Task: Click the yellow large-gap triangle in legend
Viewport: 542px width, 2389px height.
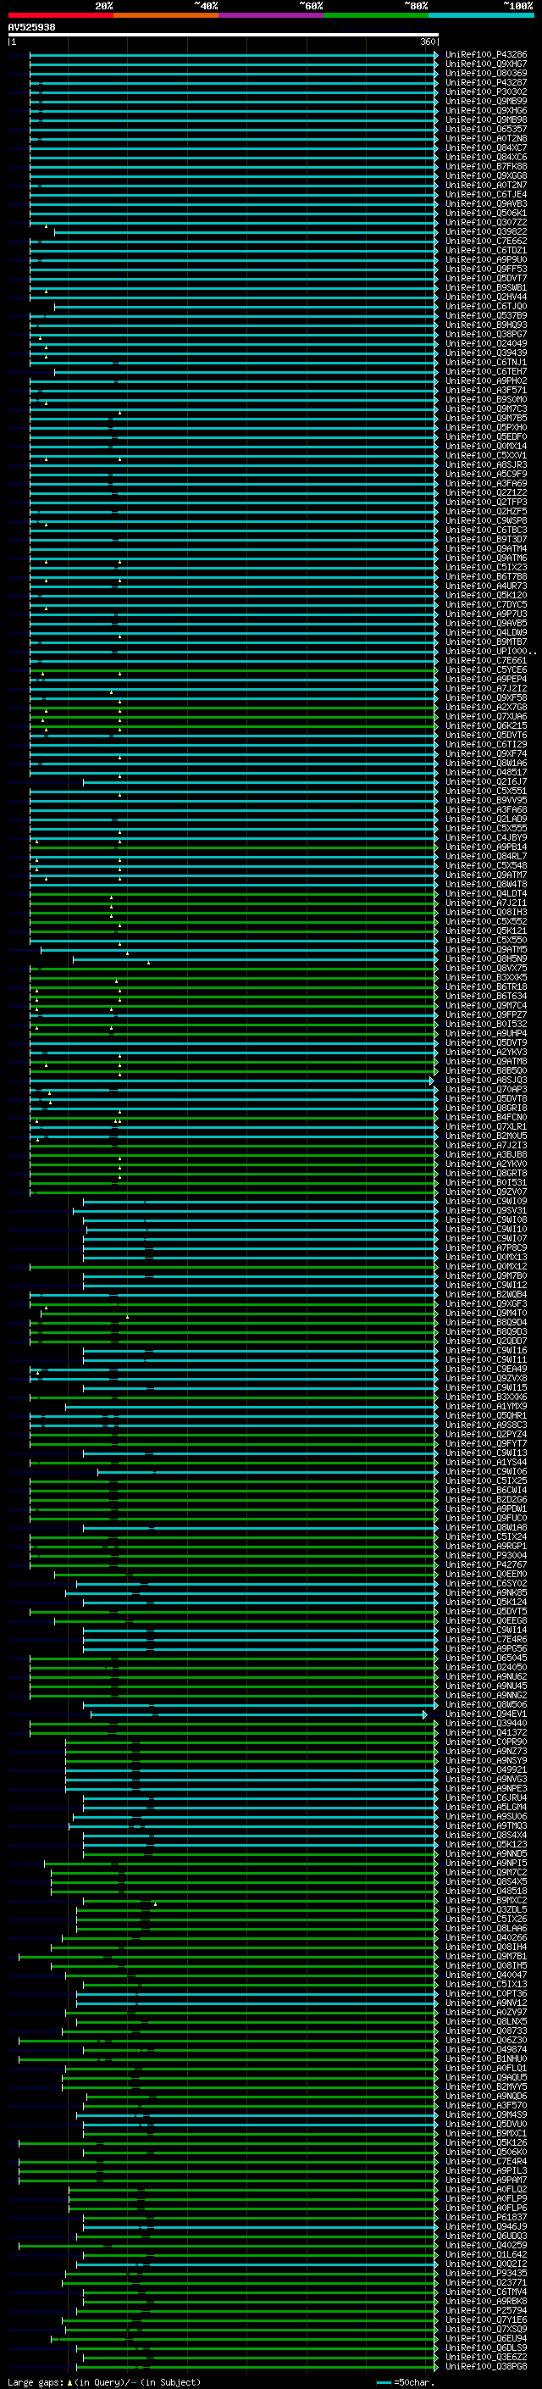Action: [x=69, y=2382]
